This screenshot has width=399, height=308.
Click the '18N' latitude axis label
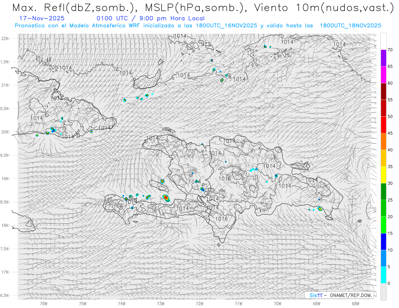tap(6, 225)
